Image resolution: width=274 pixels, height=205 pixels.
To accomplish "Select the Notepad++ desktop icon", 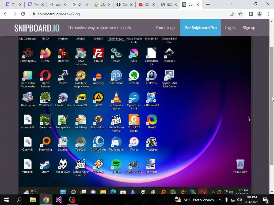I will 63,120.
